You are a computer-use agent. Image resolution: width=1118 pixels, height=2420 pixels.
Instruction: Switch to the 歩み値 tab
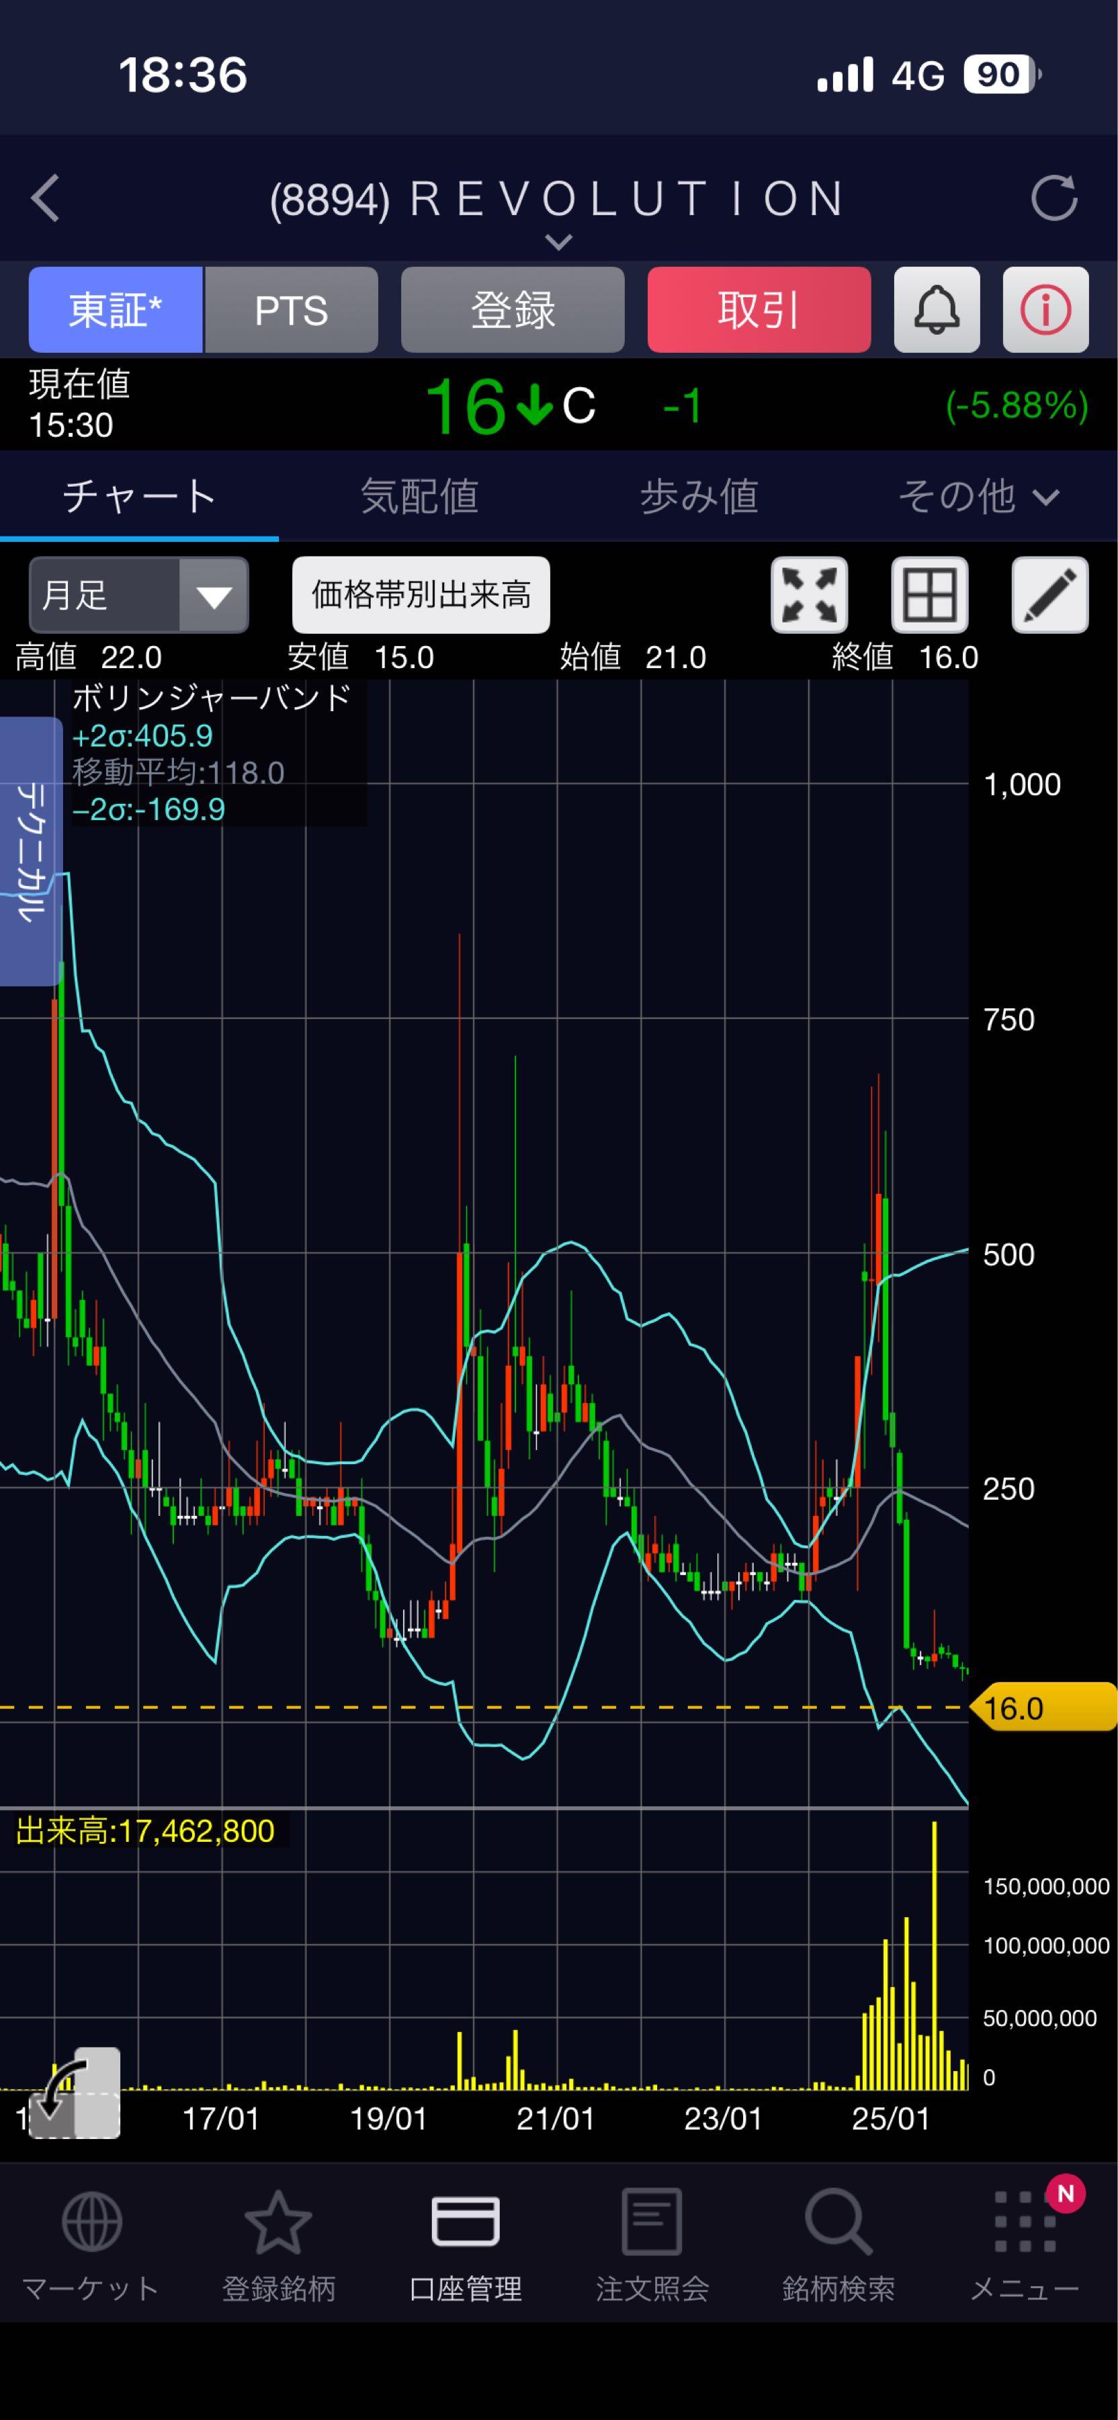698,496
